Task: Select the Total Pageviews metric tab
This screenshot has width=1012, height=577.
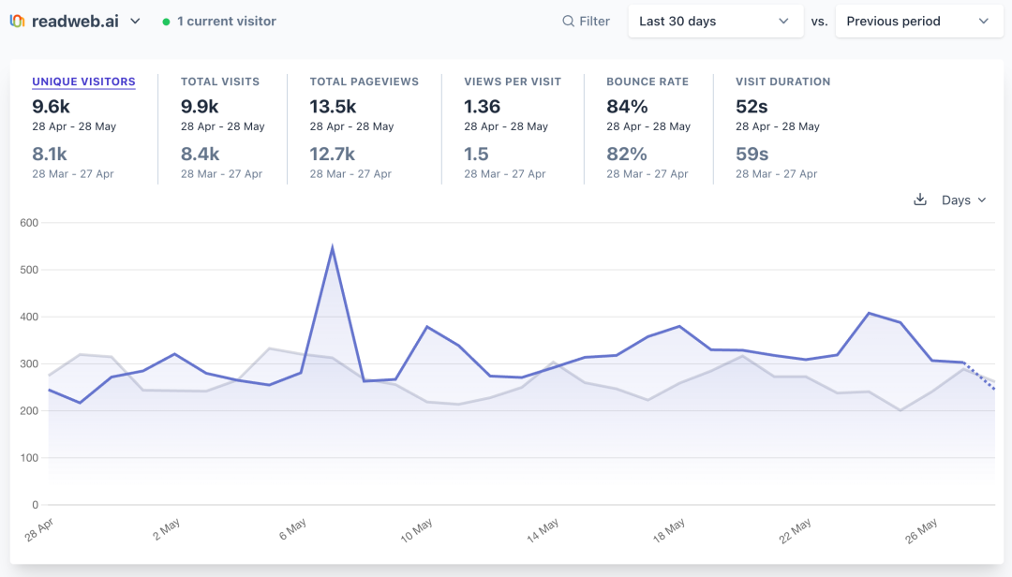Action: [x=364, y=81]
